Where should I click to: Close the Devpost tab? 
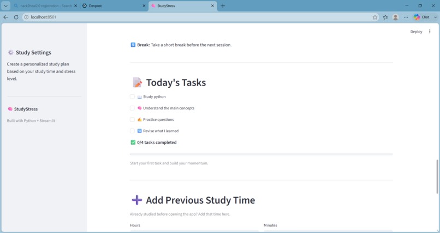coord(144,6)
